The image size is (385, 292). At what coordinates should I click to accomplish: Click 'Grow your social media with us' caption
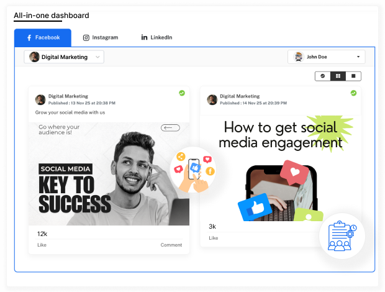click(x=70, y=112)
